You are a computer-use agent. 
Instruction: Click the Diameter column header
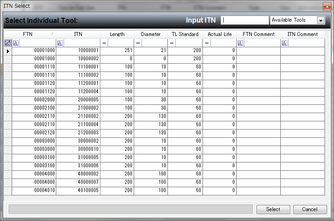click(x=151, y=34)
